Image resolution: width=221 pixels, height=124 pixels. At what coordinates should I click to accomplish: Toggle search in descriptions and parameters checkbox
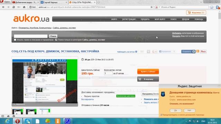coord(15,40)
